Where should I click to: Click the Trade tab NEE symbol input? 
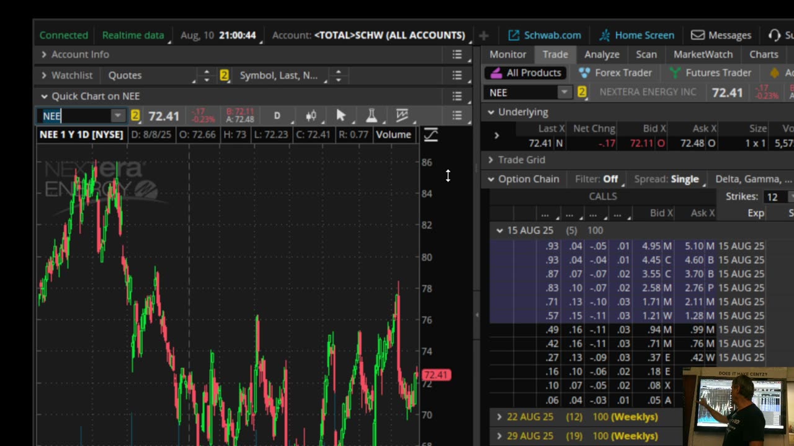tap(521, 92)
